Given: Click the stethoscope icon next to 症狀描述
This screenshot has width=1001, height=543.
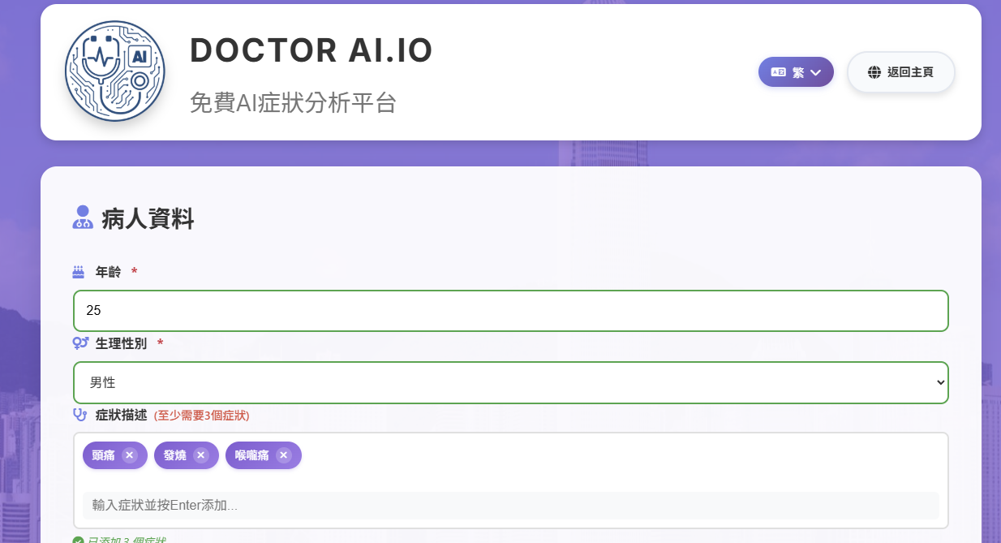Looking at the screenshot, I should [x=79, y=415].
